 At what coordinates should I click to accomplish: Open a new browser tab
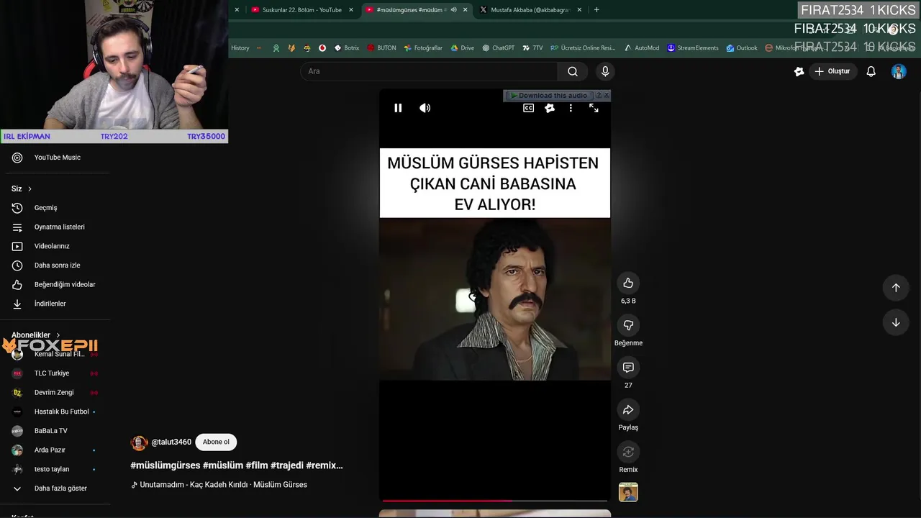596,10
